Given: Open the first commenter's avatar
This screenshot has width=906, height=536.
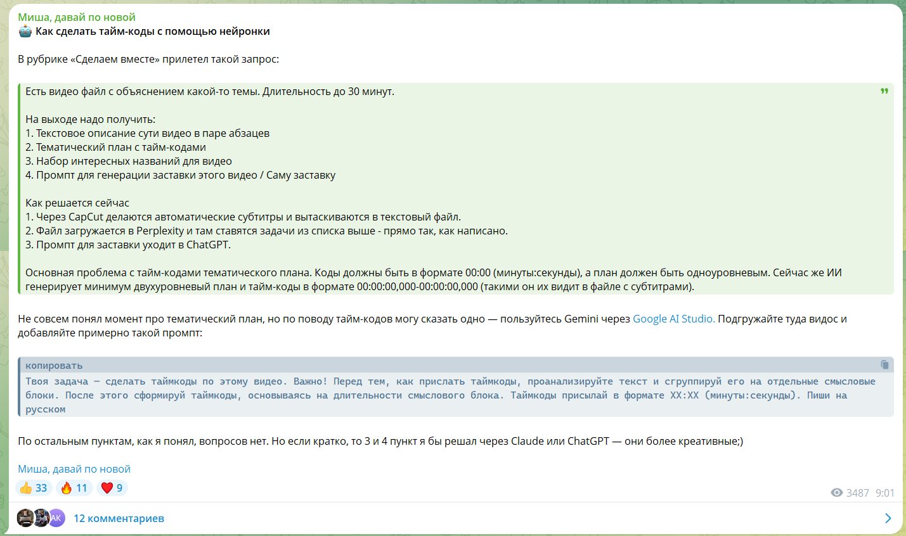Looking at the screenshot, I should (25, 518).
